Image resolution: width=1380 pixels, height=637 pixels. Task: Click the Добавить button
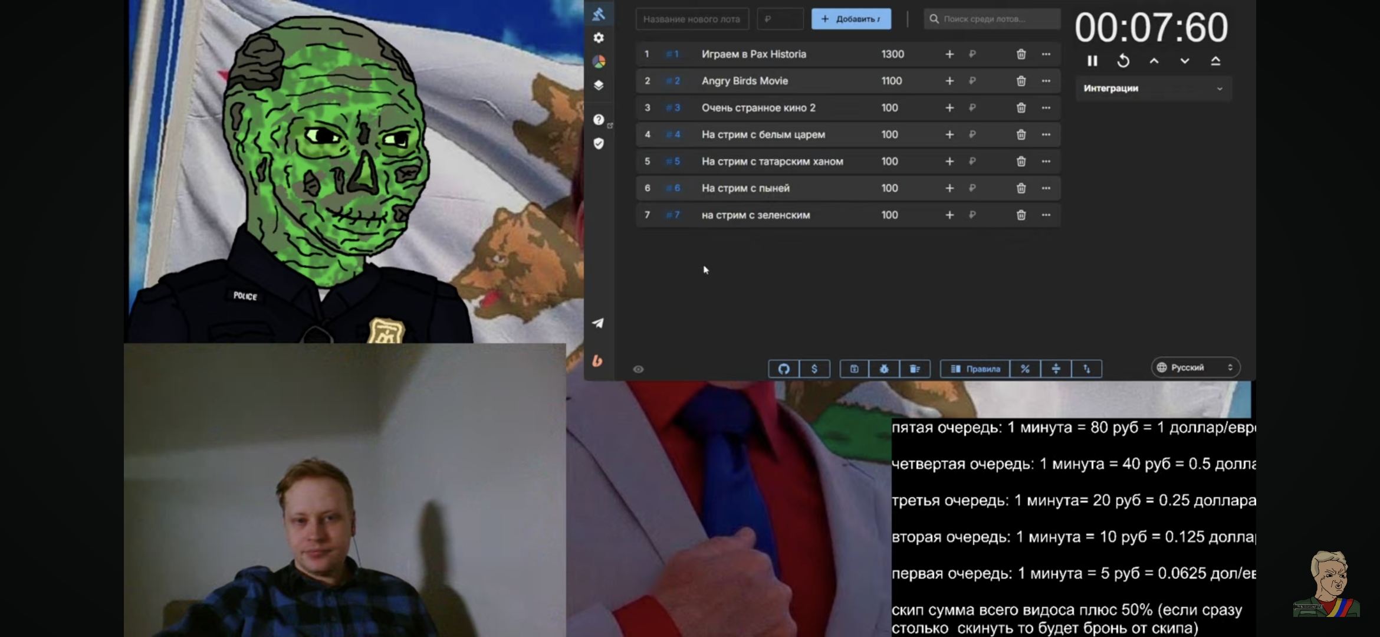point(851,19)
